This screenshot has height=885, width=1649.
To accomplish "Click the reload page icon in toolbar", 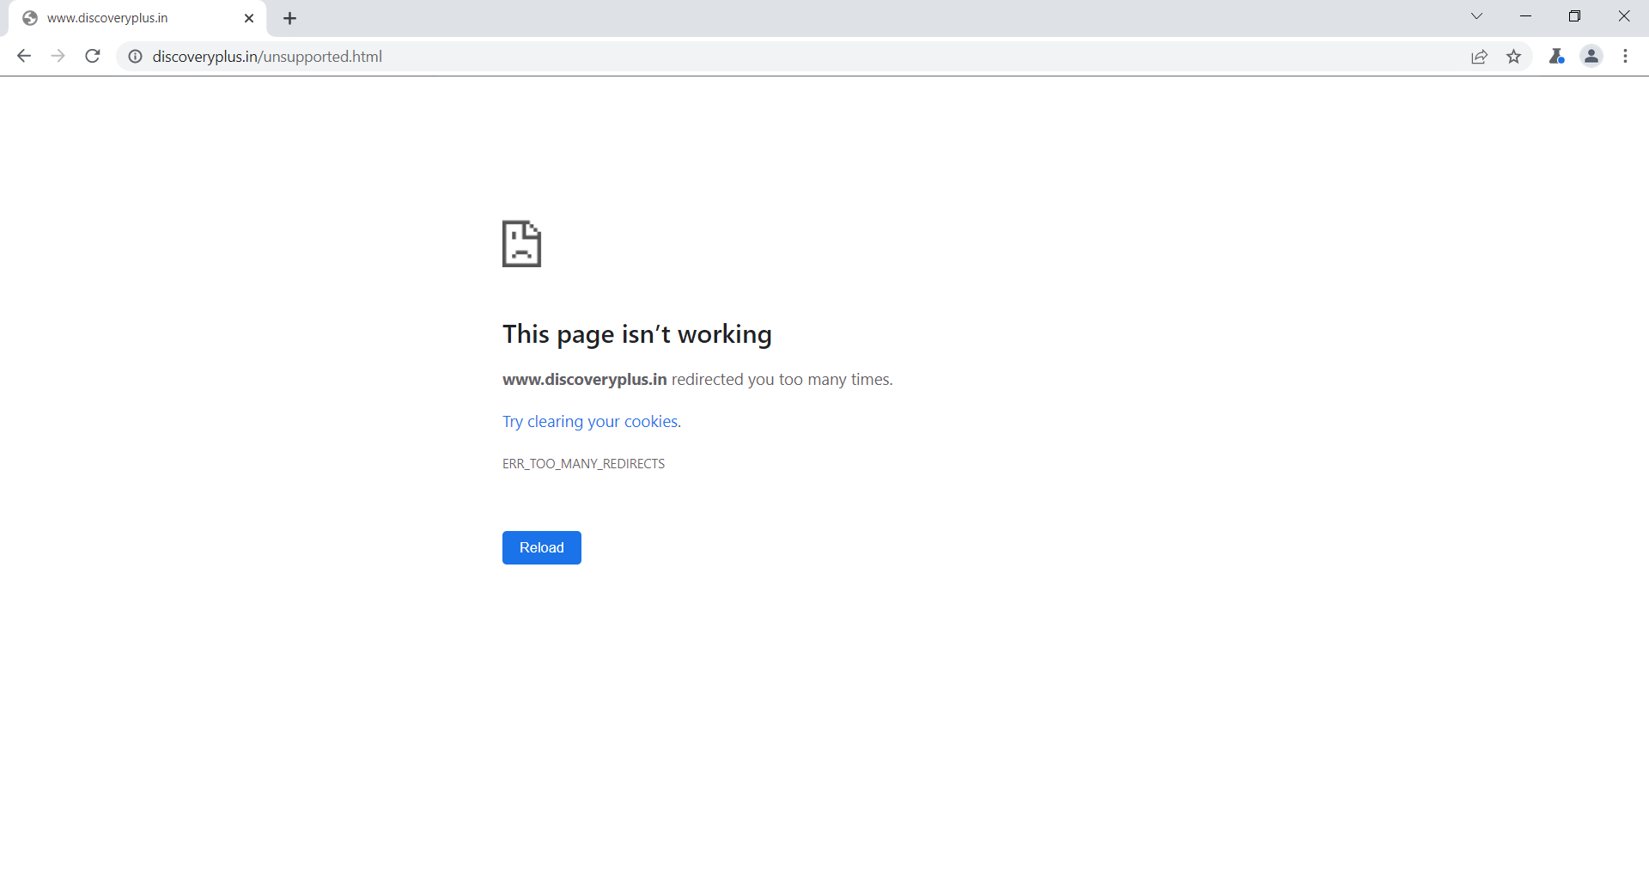I will [92, 56].
